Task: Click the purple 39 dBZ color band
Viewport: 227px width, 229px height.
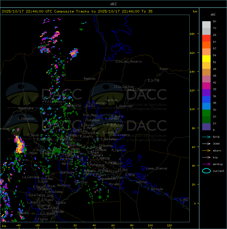Action: point(206,92)
